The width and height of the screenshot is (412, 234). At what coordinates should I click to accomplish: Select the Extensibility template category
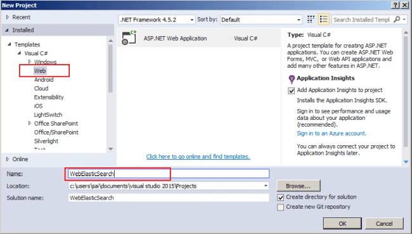tap(49, 97)
